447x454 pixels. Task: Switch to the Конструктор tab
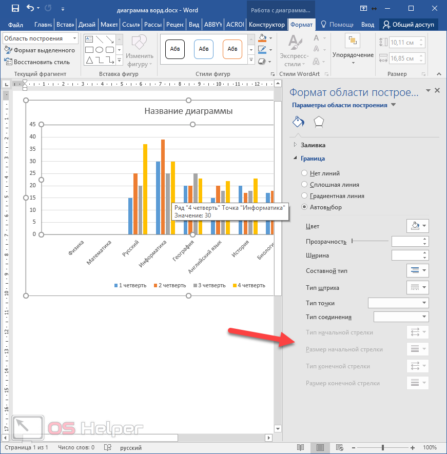click(266, 25)
